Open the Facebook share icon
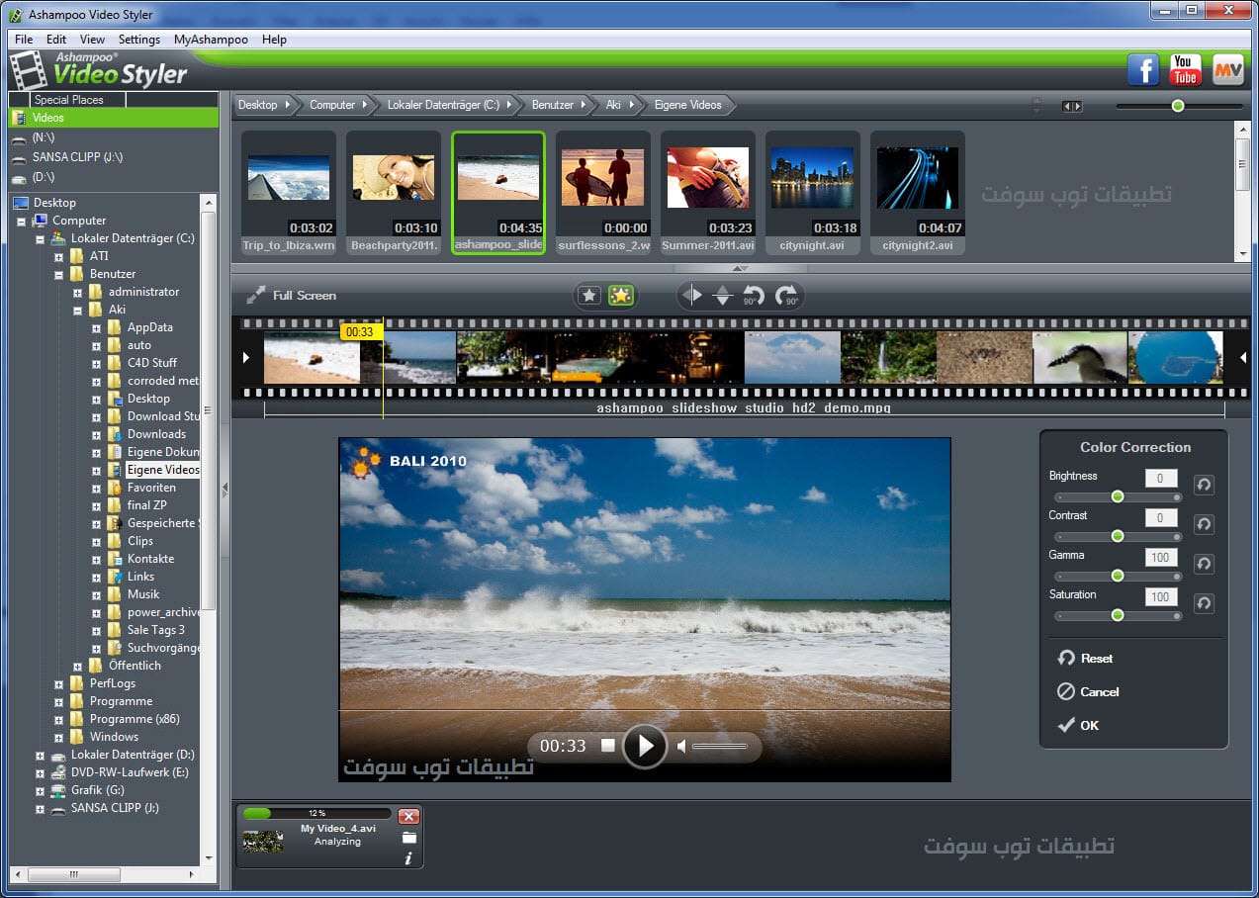Screen dimensions: 1259x898 pos(1143,70)
